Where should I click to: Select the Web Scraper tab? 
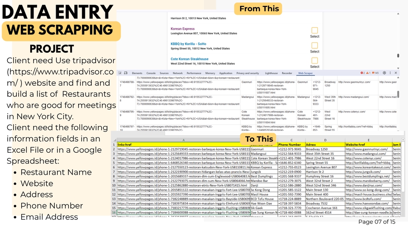[x=305, y=73]
